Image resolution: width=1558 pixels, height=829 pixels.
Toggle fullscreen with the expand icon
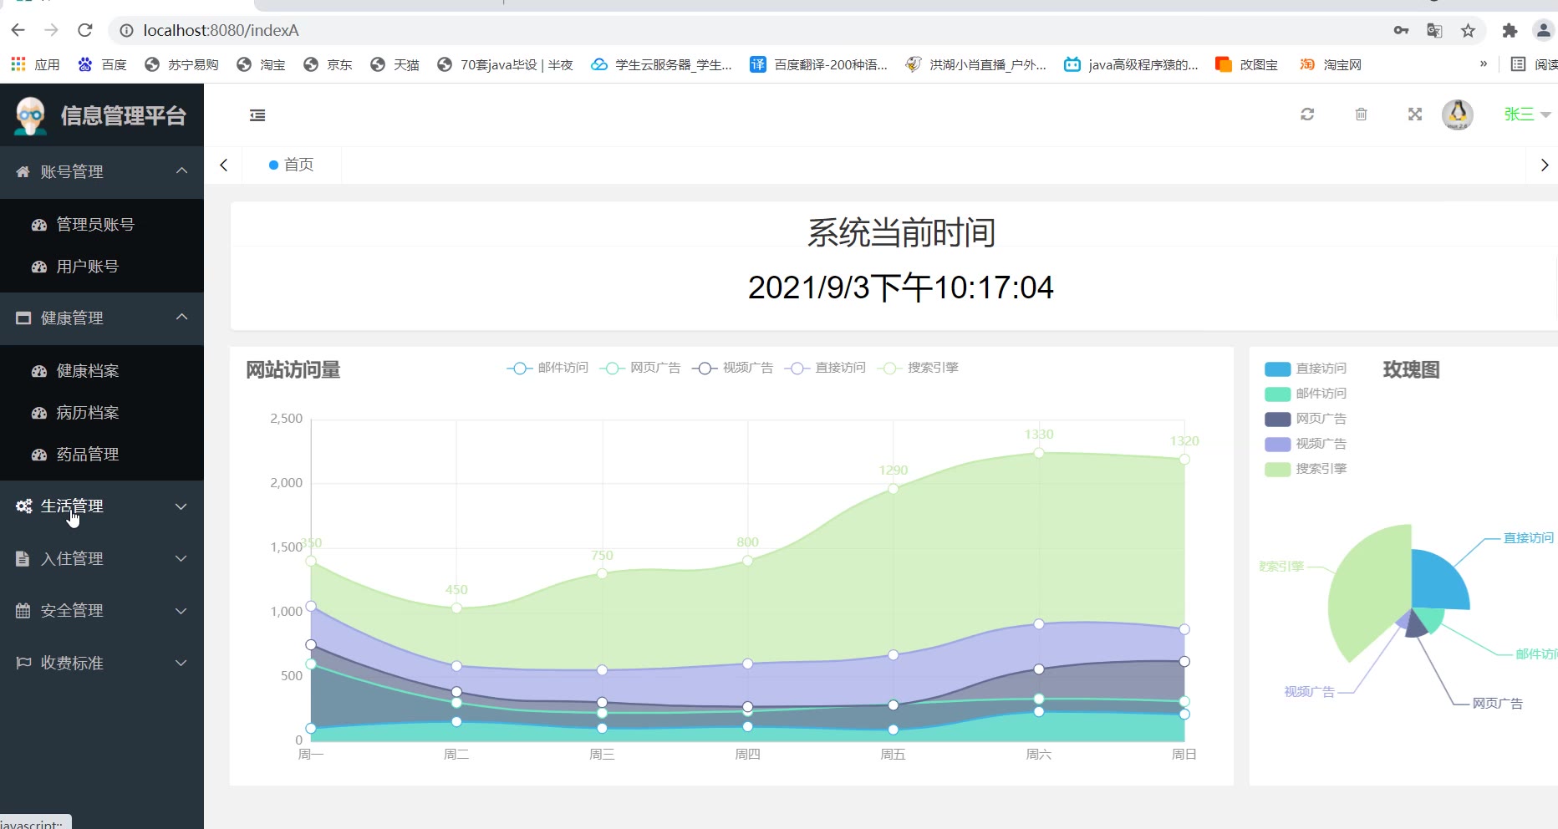tap(1414, 114)
